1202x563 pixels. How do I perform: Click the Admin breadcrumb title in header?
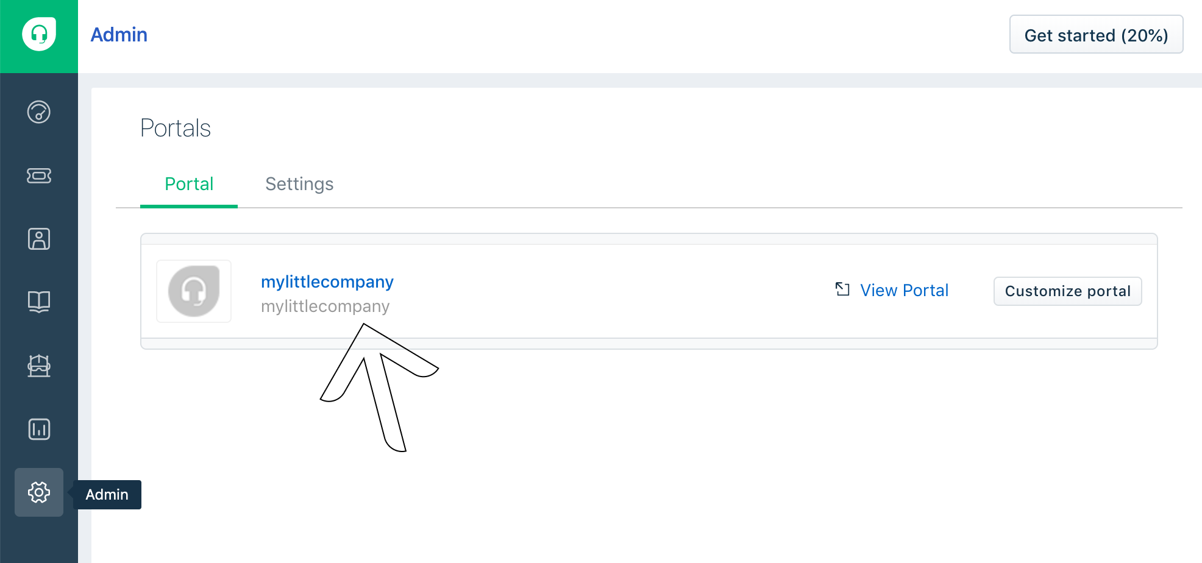pos(119,35)
